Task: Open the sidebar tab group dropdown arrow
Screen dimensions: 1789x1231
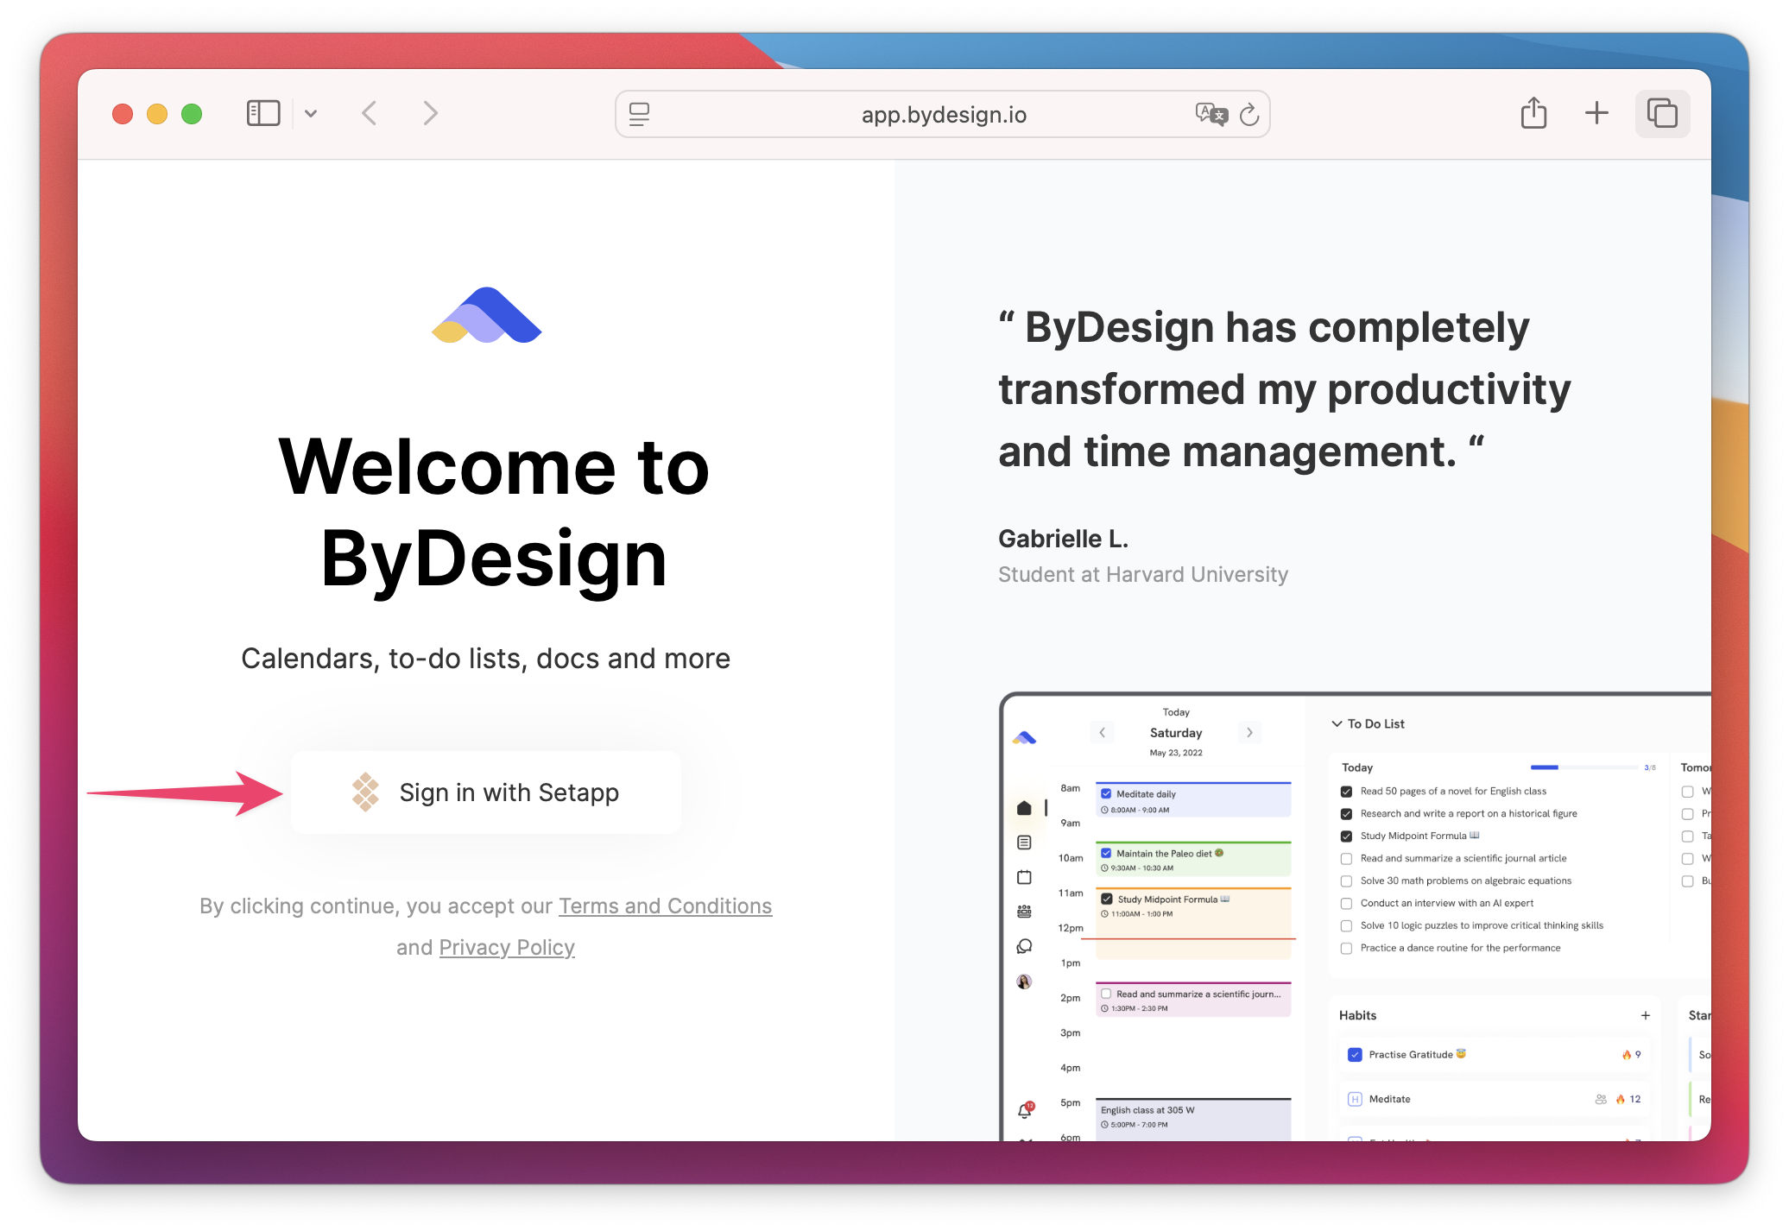Action: (x=311, y=113)
